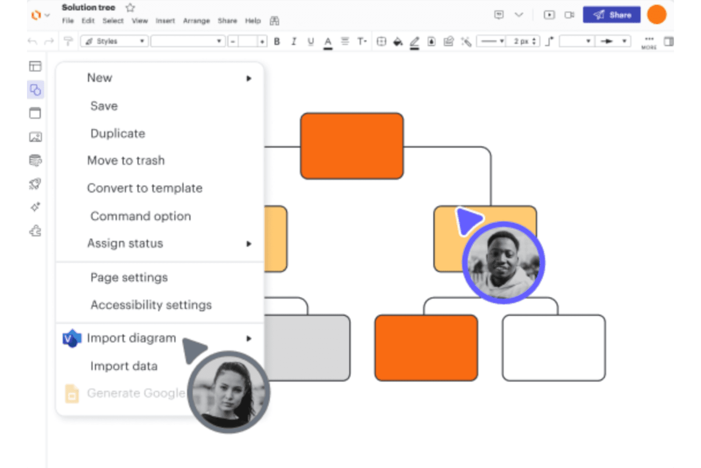Open the text color picker
The image size is (701, 468).
click(x=328, y=42)
